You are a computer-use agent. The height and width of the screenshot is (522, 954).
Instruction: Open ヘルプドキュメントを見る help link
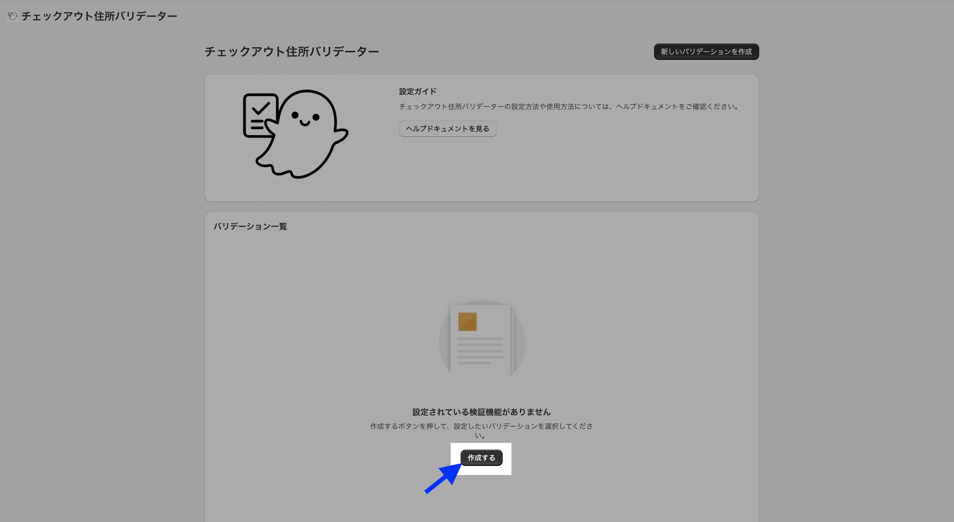pos(447,128)
